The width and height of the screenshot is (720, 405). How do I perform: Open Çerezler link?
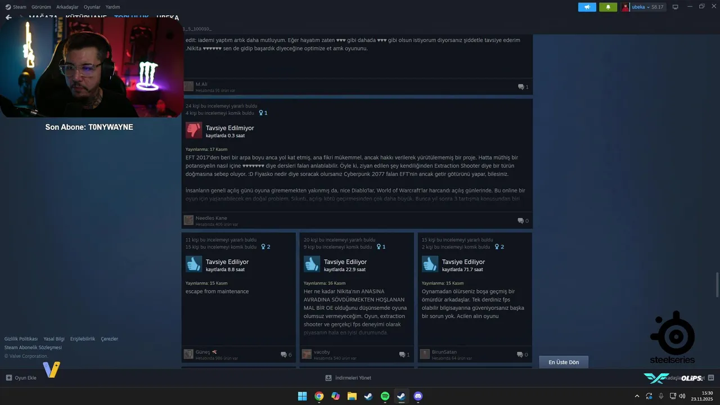[x=109, y=339]
